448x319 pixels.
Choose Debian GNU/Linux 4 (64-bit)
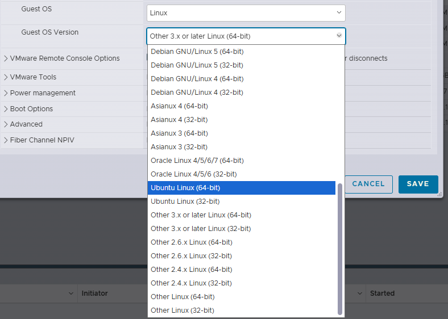click(242, 79)
